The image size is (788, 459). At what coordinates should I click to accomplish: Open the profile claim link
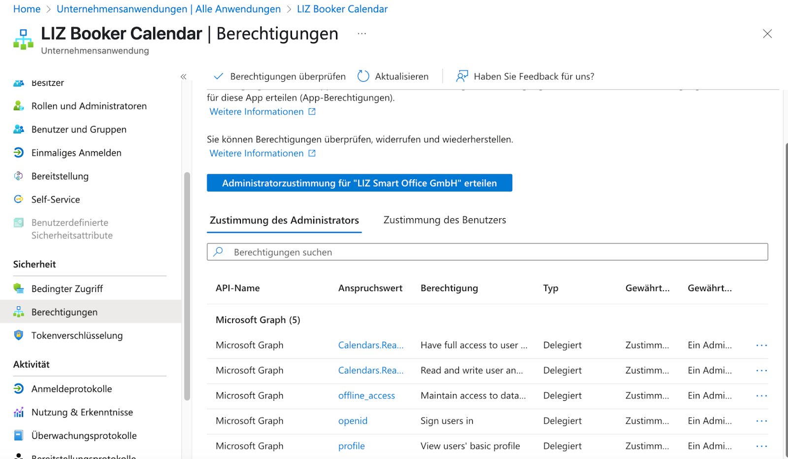pyautogui.click(x=352, y=446)
